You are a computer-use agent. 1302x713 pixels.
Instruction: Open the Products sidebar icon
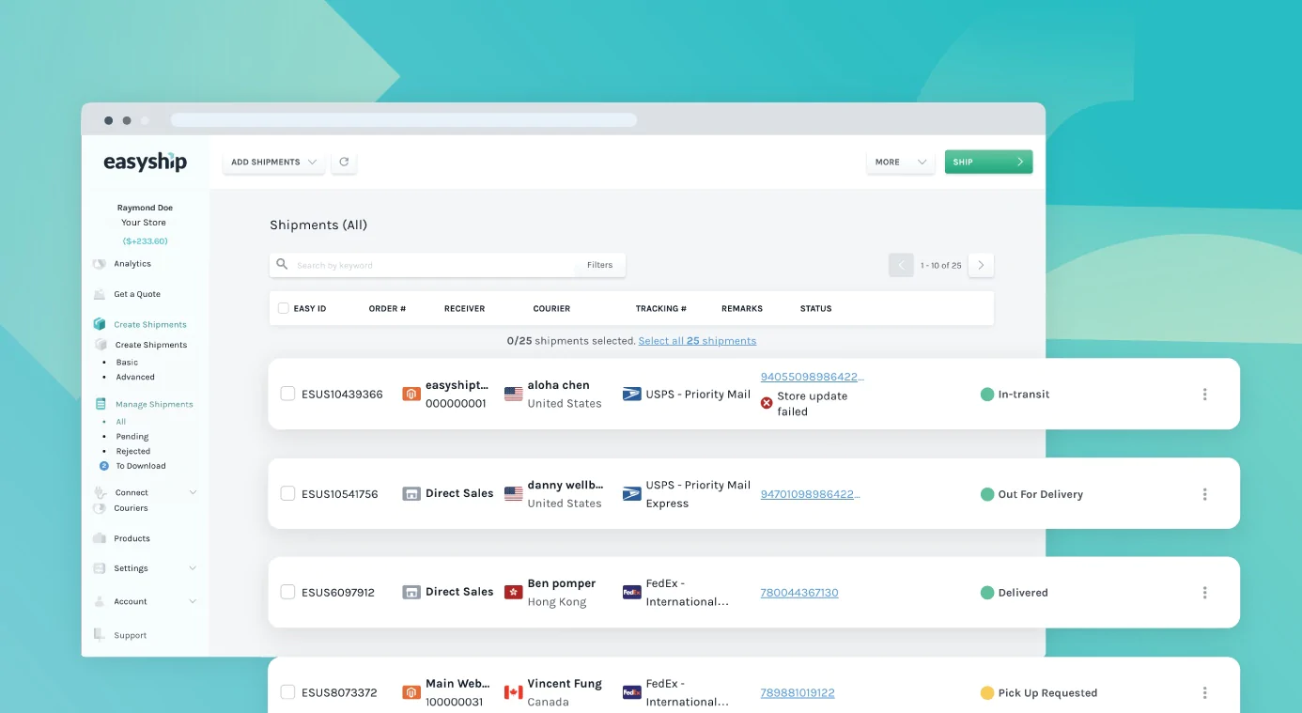click(x=100, y=538)
